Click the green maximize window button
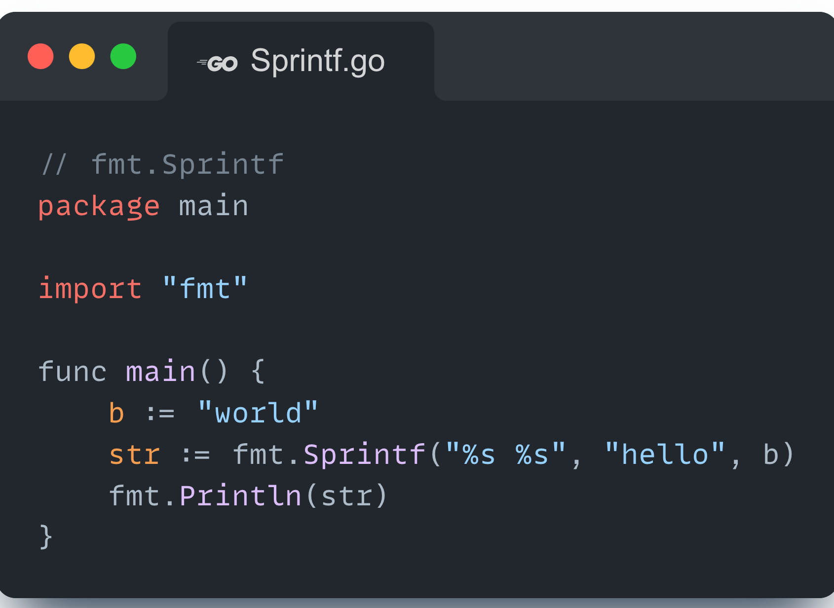Viewport: 834px width, 608px height. click(x=123, y=56)
